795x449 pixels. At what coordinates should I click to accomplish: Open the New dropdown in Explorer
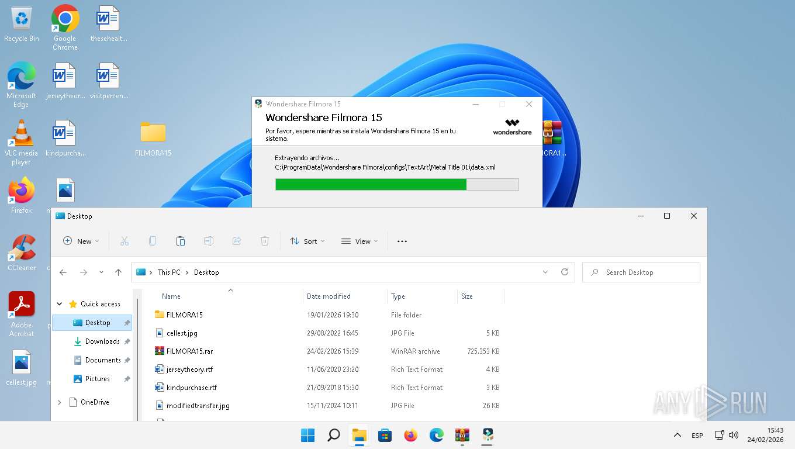tap(81, 241)
